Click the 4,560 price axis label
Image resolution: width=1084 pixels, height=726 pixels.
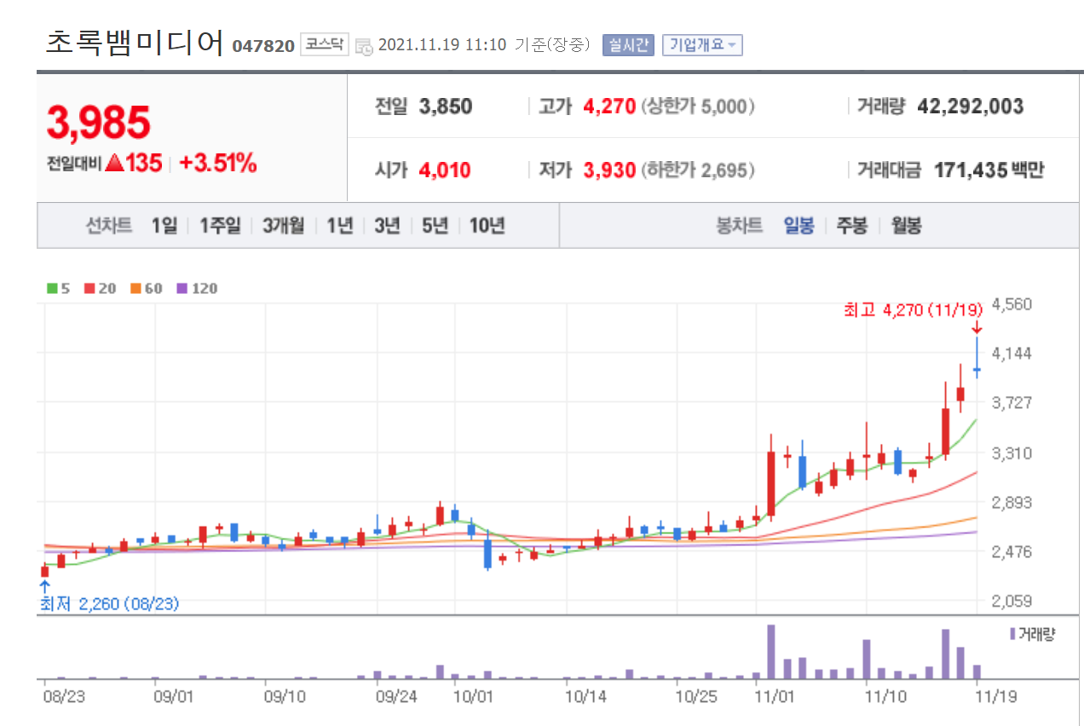[x=1014, y=304]
